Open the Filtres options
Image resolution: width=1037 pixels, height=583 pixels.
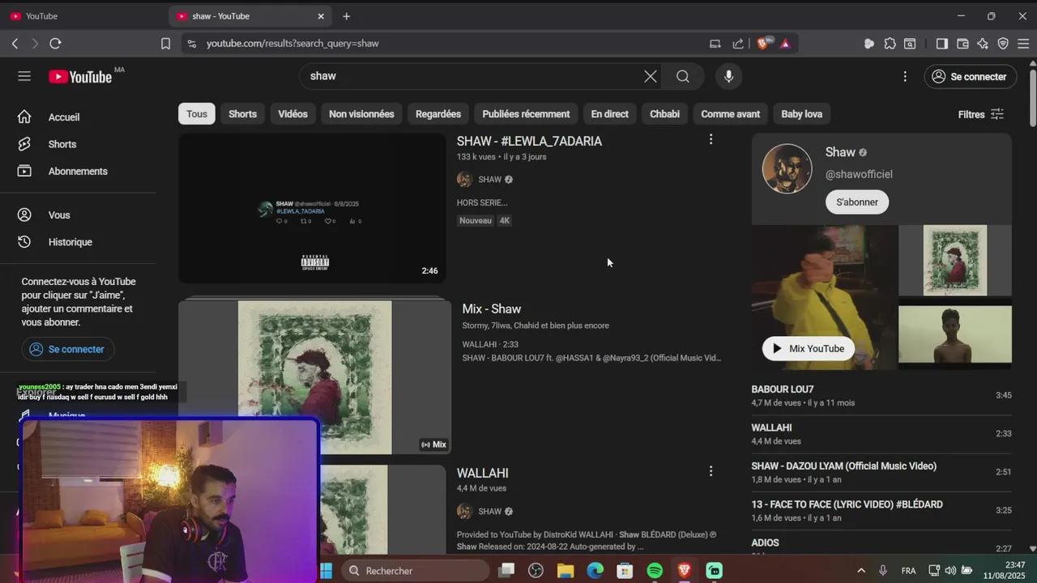[x=980, y=114]
